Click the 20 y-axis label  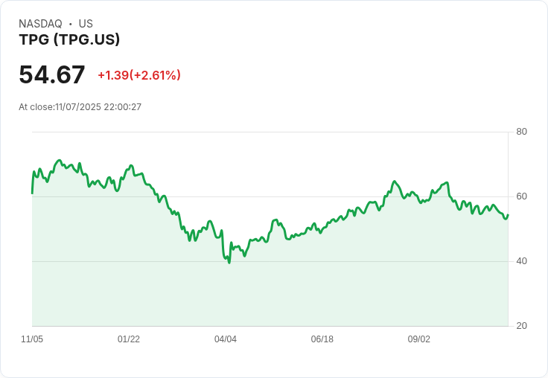pos(521,326)
